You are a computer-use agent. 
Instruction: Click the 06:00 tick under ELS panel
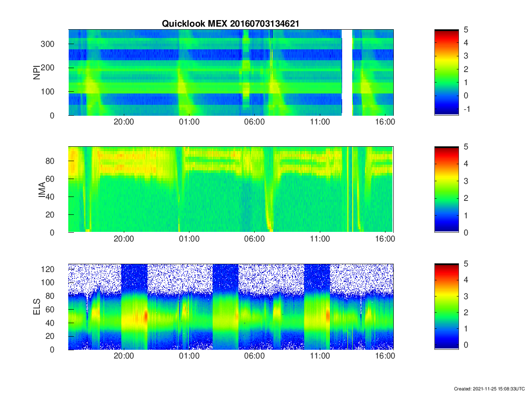pyautogui.click(x=255, y=356)
